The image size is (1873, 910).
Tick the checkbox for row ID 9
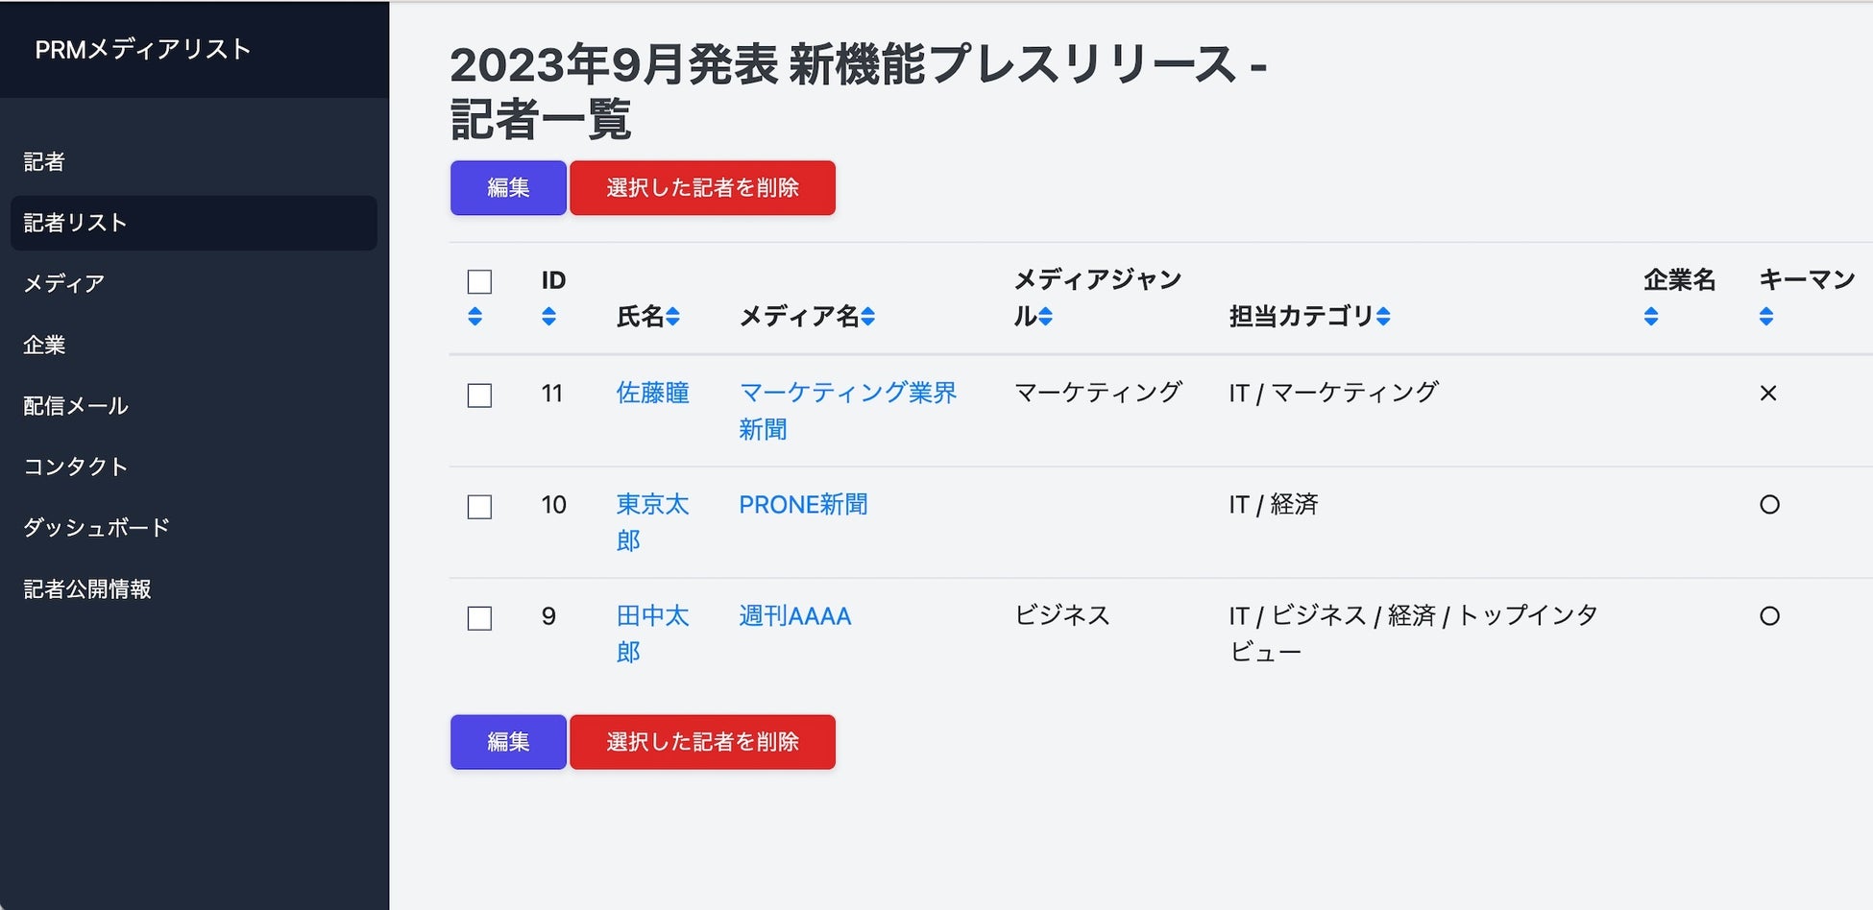pyautogui.click(x=479, y=617)
